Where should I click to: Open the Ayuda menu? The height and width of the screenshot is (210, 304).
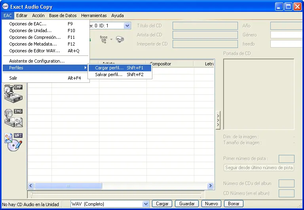(118, 15)
